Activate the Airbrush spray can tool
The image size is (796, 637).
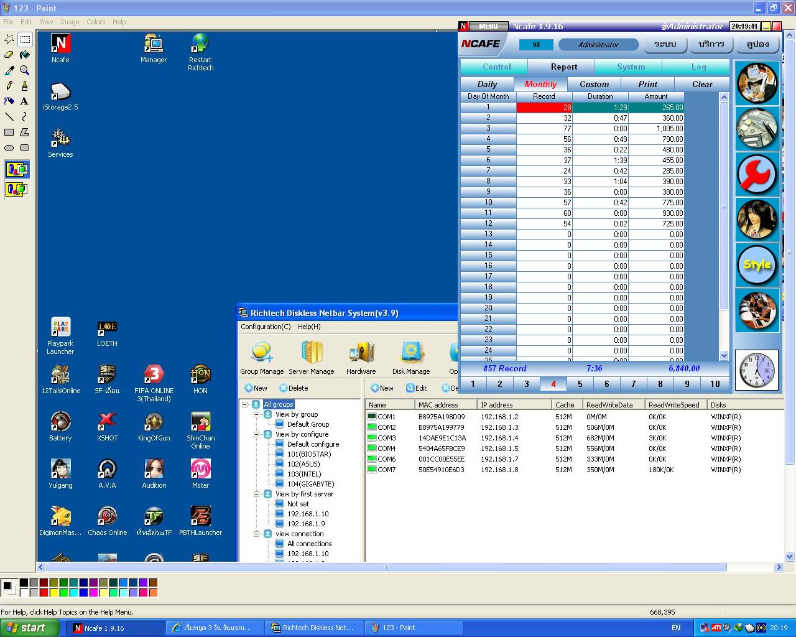9,101
